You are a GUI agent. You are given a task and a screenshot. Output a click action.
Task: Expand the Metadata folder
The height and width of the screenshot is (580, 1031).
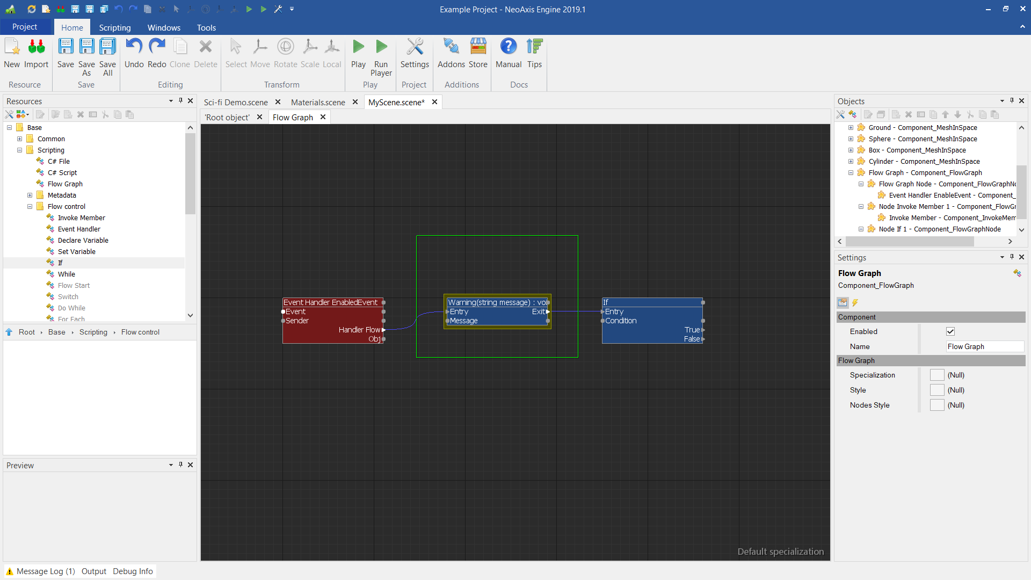(x=30, y=195)
